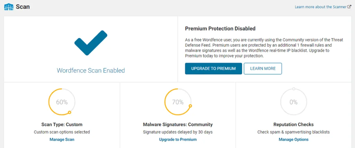The image size is (355, 148).
Task: Click the Check spam & spamvertising blacklists text
Action: 293,132
